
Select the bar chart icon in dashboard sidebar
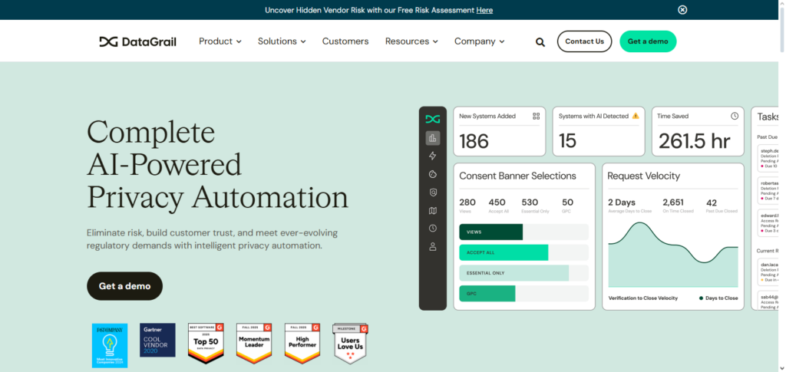click(x=433, y=138)
